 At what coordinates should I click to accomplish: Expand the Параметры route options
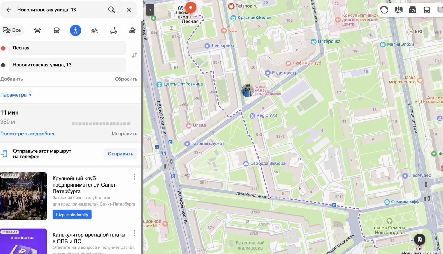[x=16, y=95]
